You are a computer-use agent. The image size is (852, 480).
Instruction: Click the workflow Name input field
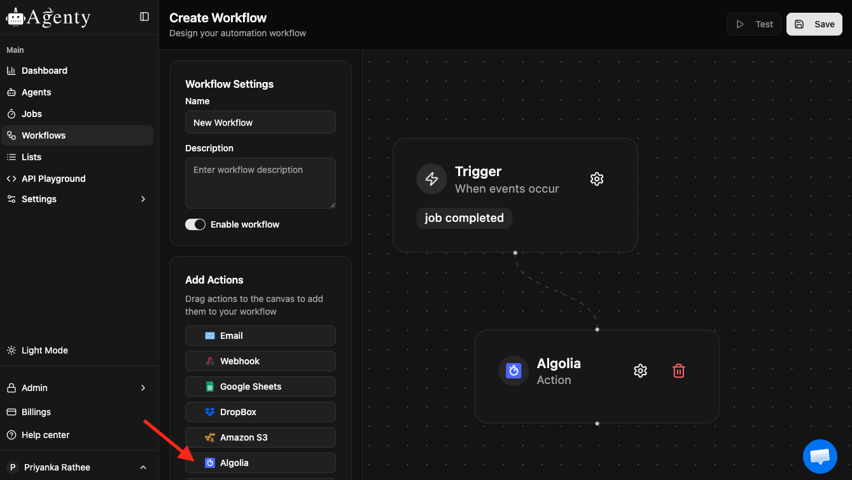click(260, 123)
